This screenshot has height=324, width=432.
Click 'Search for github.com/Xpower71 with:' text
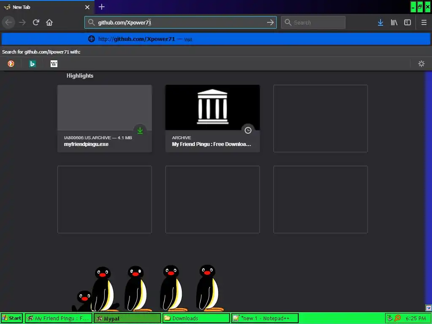tap(41, 52)
